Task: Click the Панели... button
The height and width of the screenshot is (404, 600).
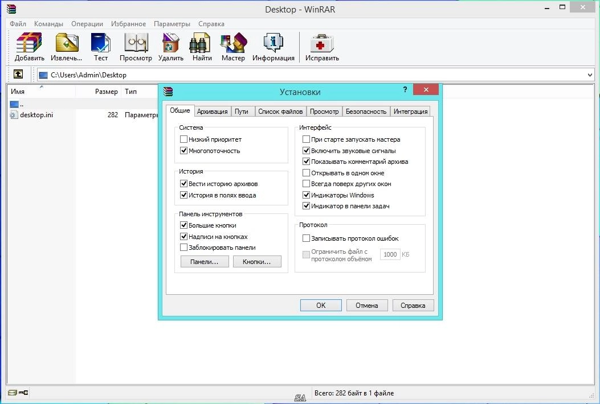Action: (x=205, y=262)
